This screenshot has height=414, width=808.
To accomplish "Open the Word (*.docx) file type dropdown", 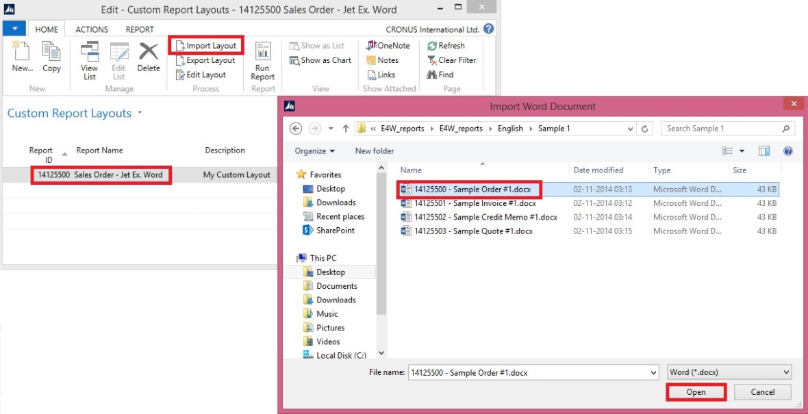I will 729,372.
